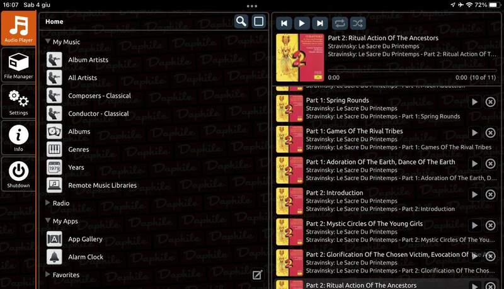This screenshot has width=504, height=289.
Task: Toggle repeat playback mode
Action: point(340,23)
